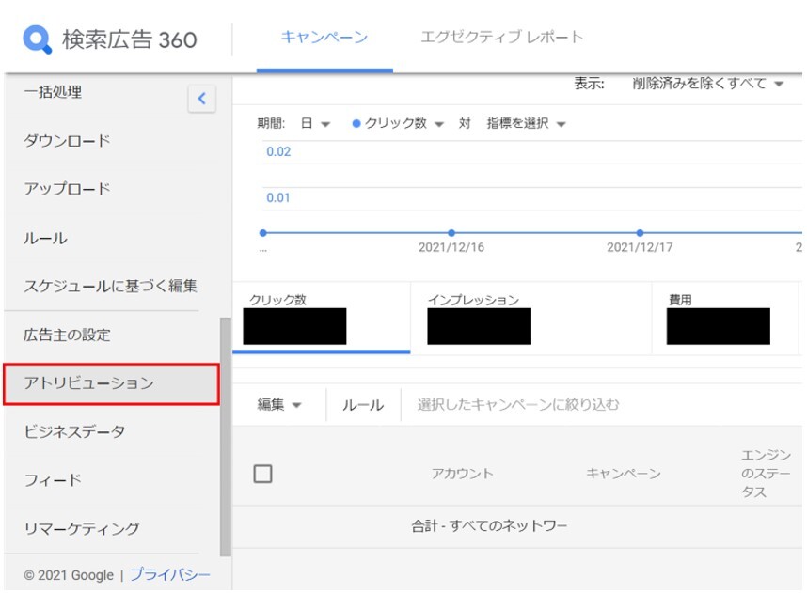Click the blue クリック数 metric dot
Screen dimensions: 807x593
(x=356, y=124)
